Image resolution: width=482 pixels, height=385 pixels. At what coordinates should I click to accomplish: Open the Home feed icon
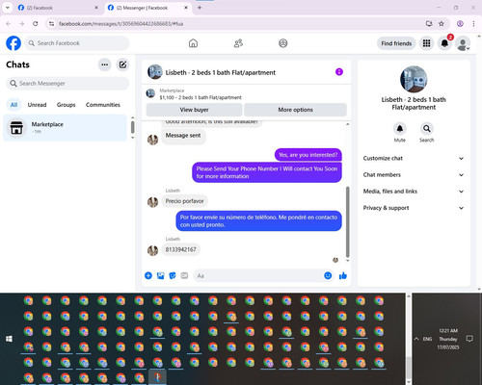[193, 43]
